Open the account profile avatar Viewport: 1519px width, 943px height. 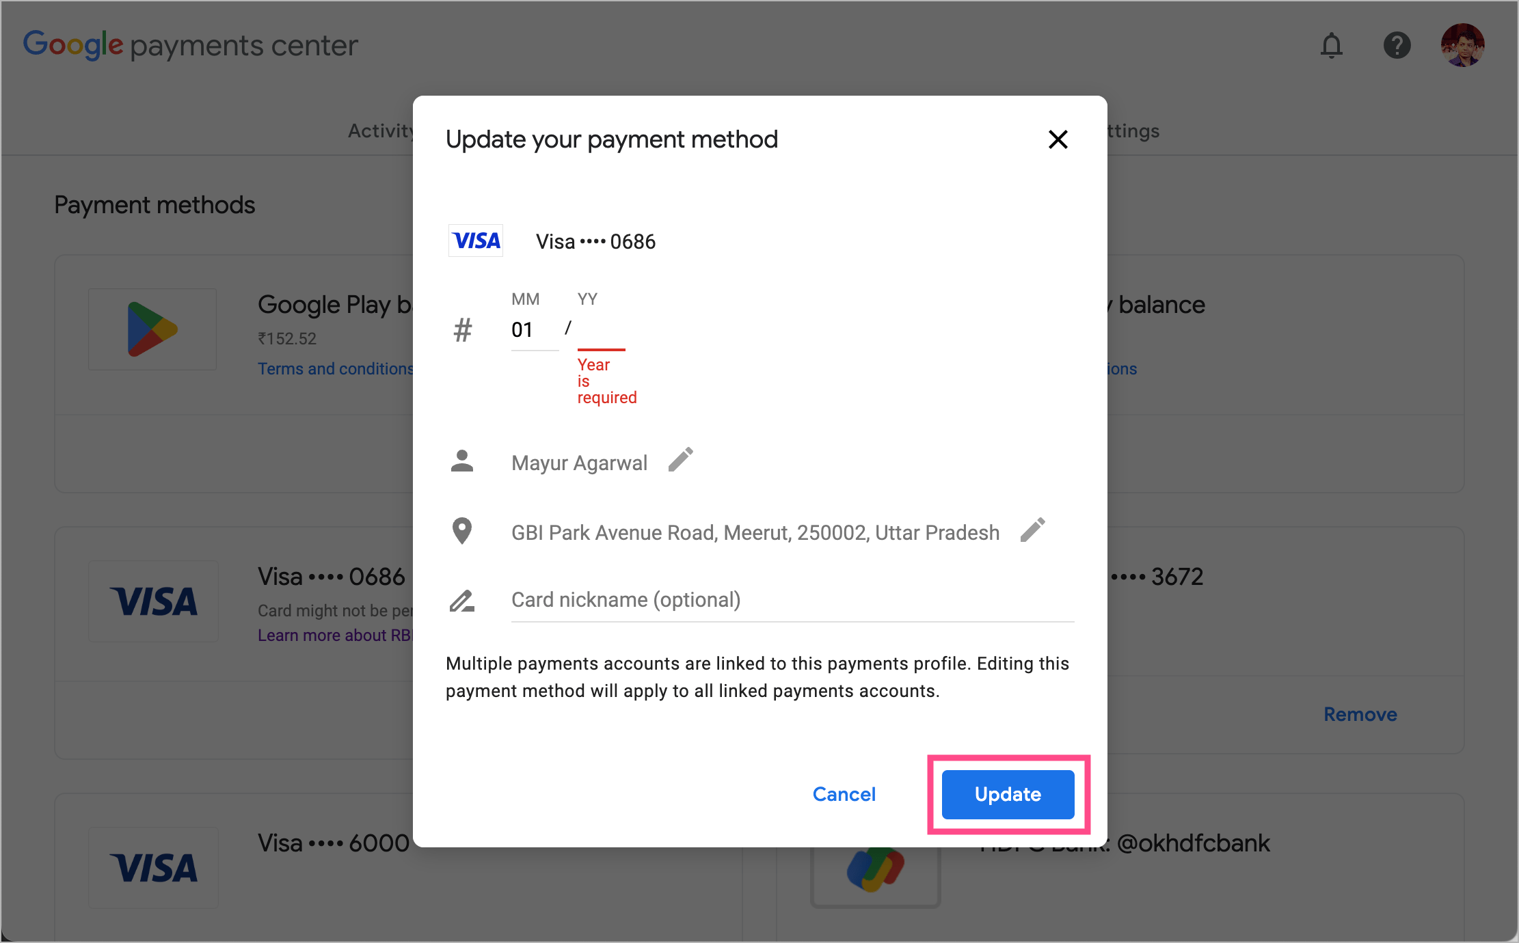1462,46
